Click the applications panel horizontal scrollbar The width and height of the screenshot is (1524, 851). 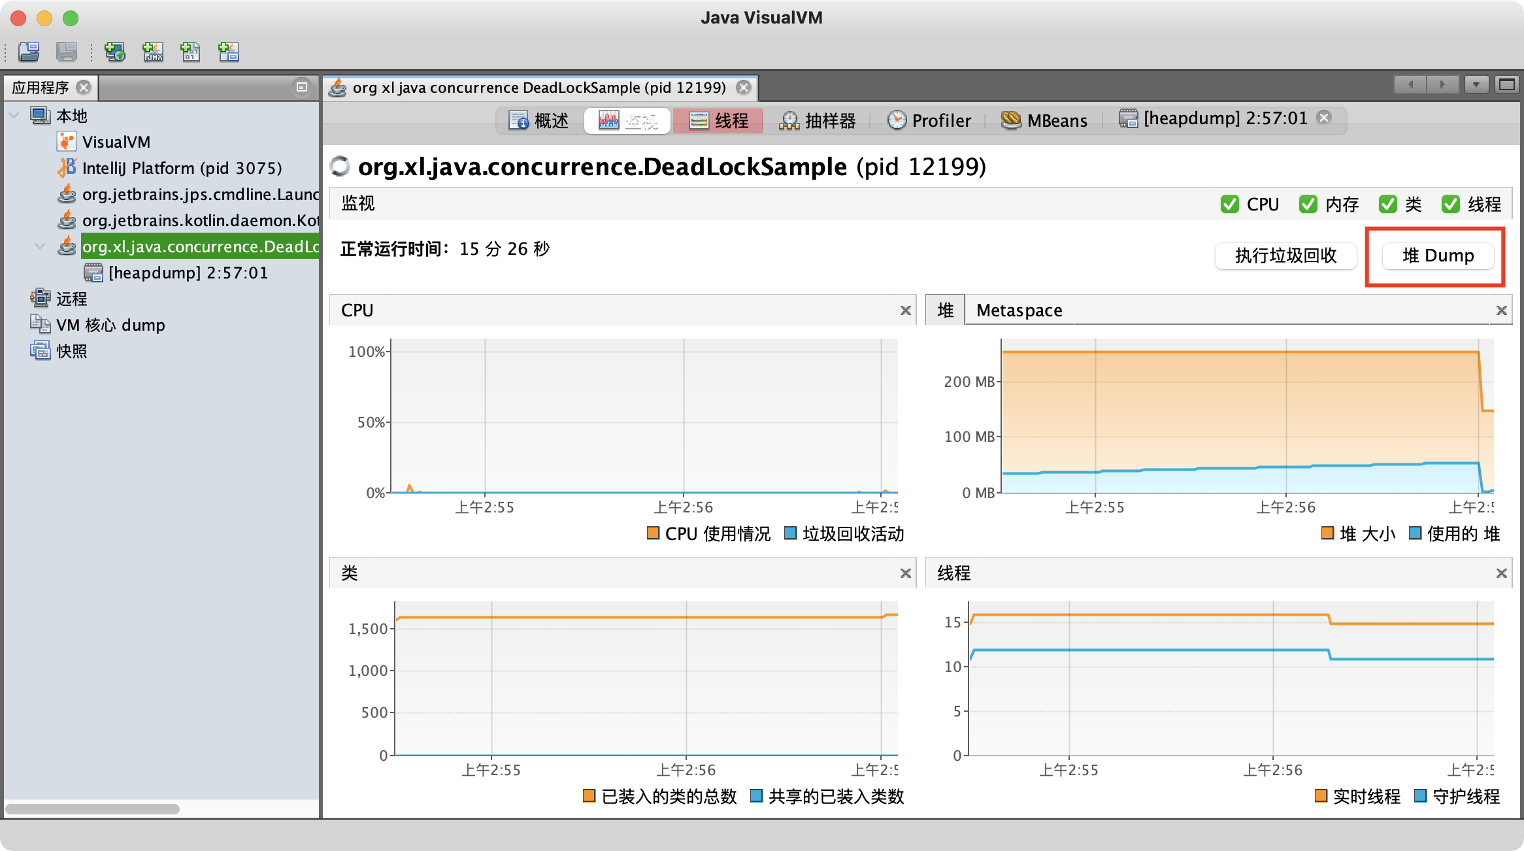pos(92,809)
